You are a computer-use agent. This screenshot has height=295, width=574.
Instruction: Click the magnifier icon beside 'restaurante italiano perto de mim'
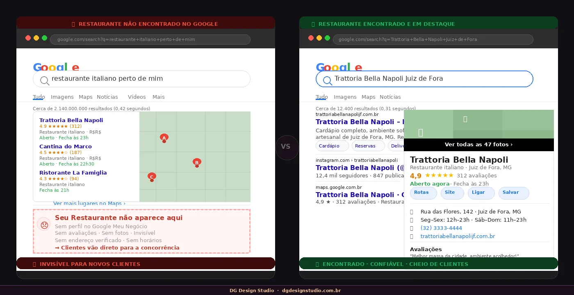[x=45, y=81]
